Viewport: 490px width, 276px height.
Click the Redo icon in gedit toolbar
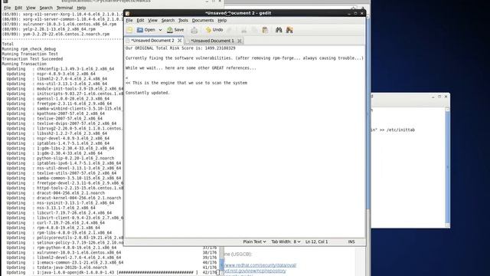pyautogui.click(x=230, y=30)
